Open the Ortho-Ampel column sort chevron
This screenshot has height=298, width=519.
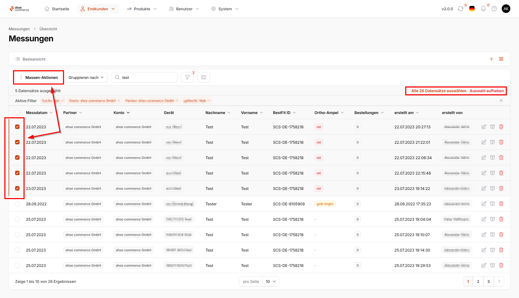pyautogui.click(x=342, y=113)
